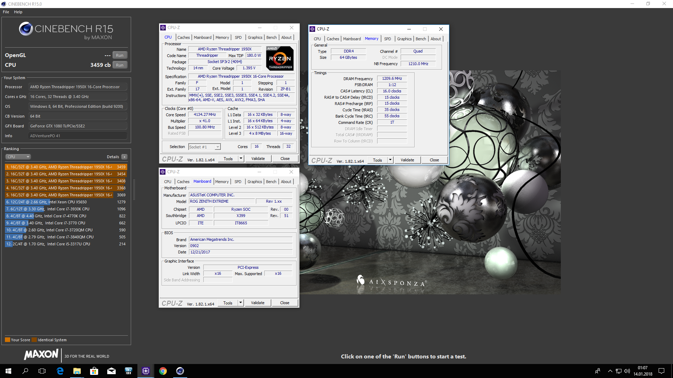Image resolution: width=673 pixels, height=378 pixels.
Task: Open the File menu
Action: click(x=6, y=12)
